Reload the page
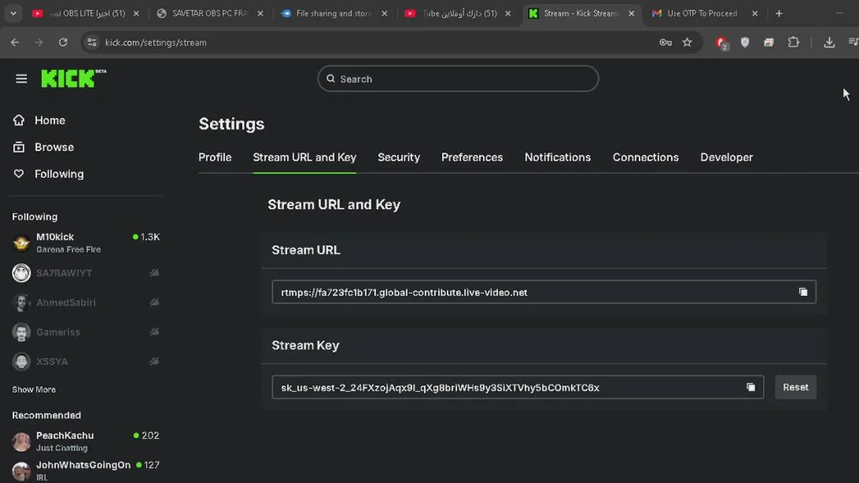Screen dimensions: 859x483 62,42
